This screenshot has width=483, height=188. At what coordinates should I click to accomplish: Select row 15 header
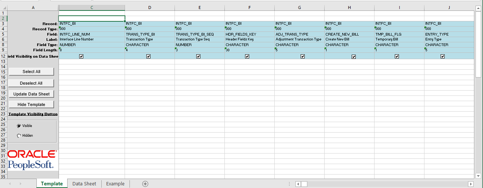pos(3,72)
